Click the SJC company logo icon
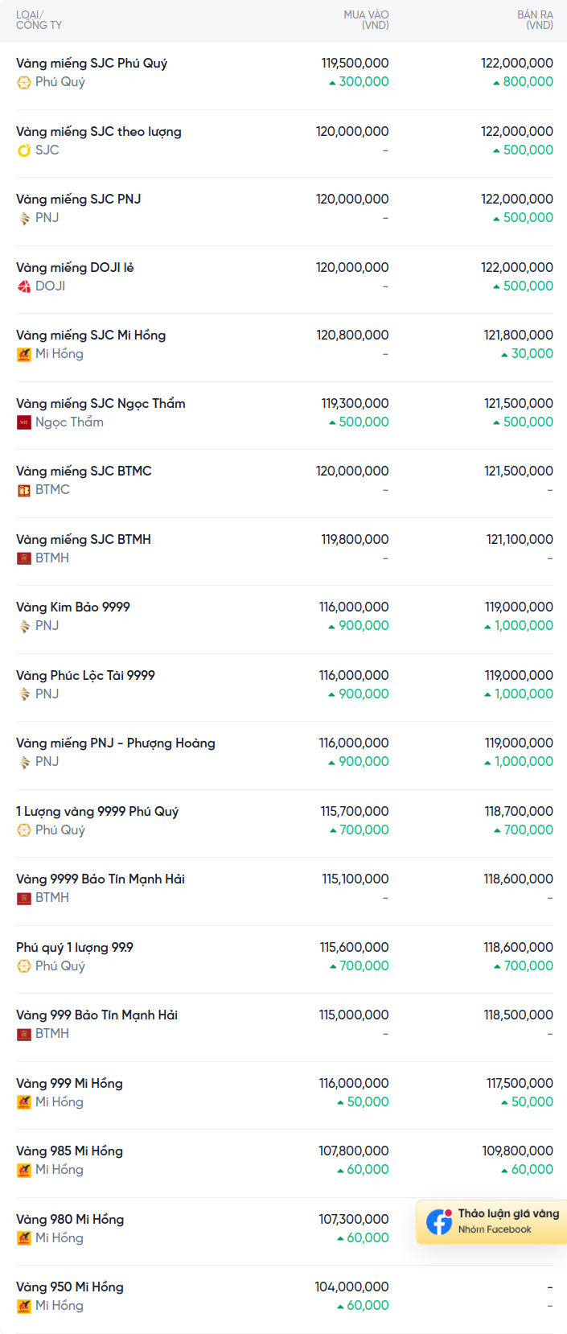Viewport: 567px width, 1334px height. click(24, 150)
